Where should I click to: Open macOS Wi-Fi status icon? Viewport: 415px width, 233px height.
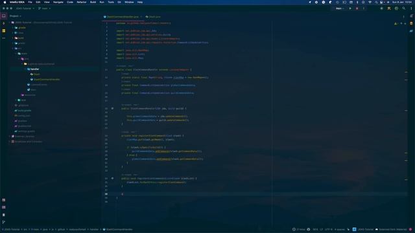[370, 2]
